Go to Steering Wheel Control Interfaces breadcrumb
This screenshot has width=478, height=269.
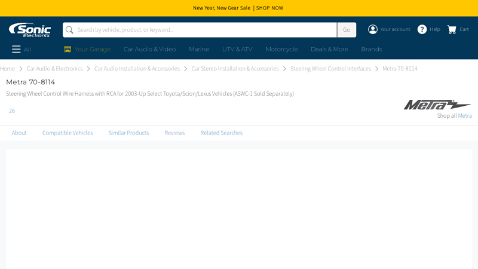tap(330, 69)
